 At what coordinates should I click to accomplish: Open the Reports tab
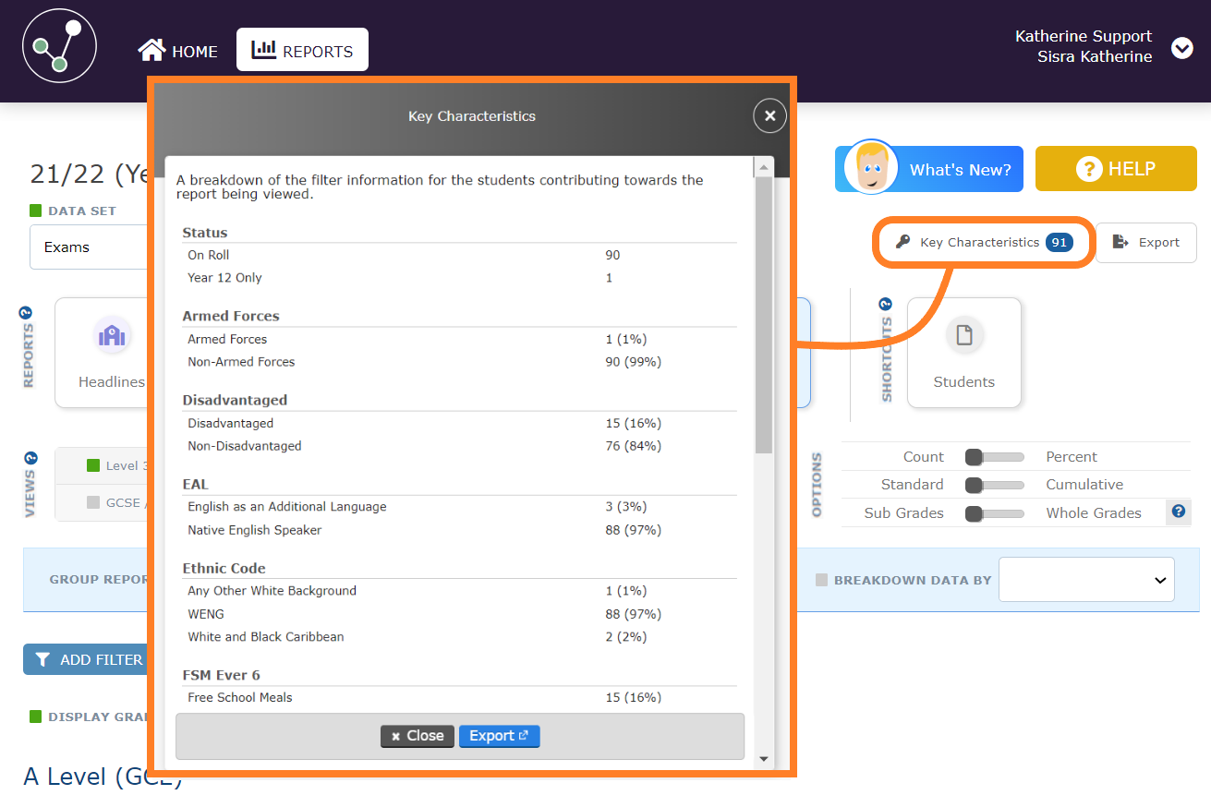(x=302, y=51)
